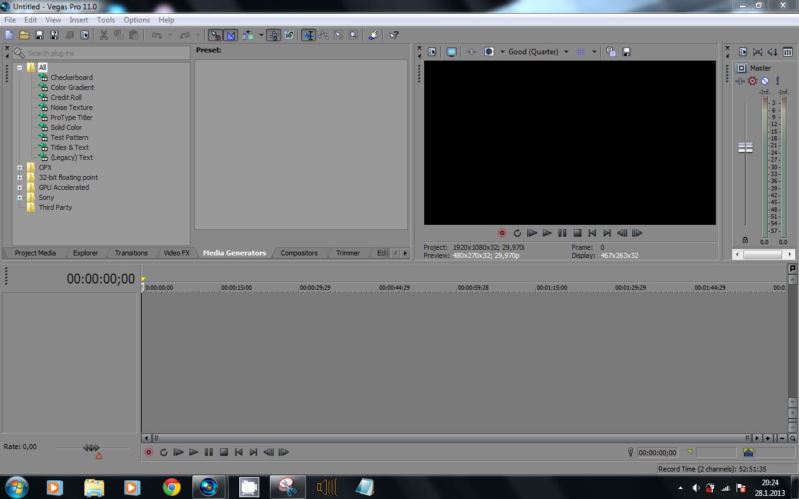The width and height of the screenshot is (799, 499).
Task: Open the Options menu
Action: (x=137, y=20)
